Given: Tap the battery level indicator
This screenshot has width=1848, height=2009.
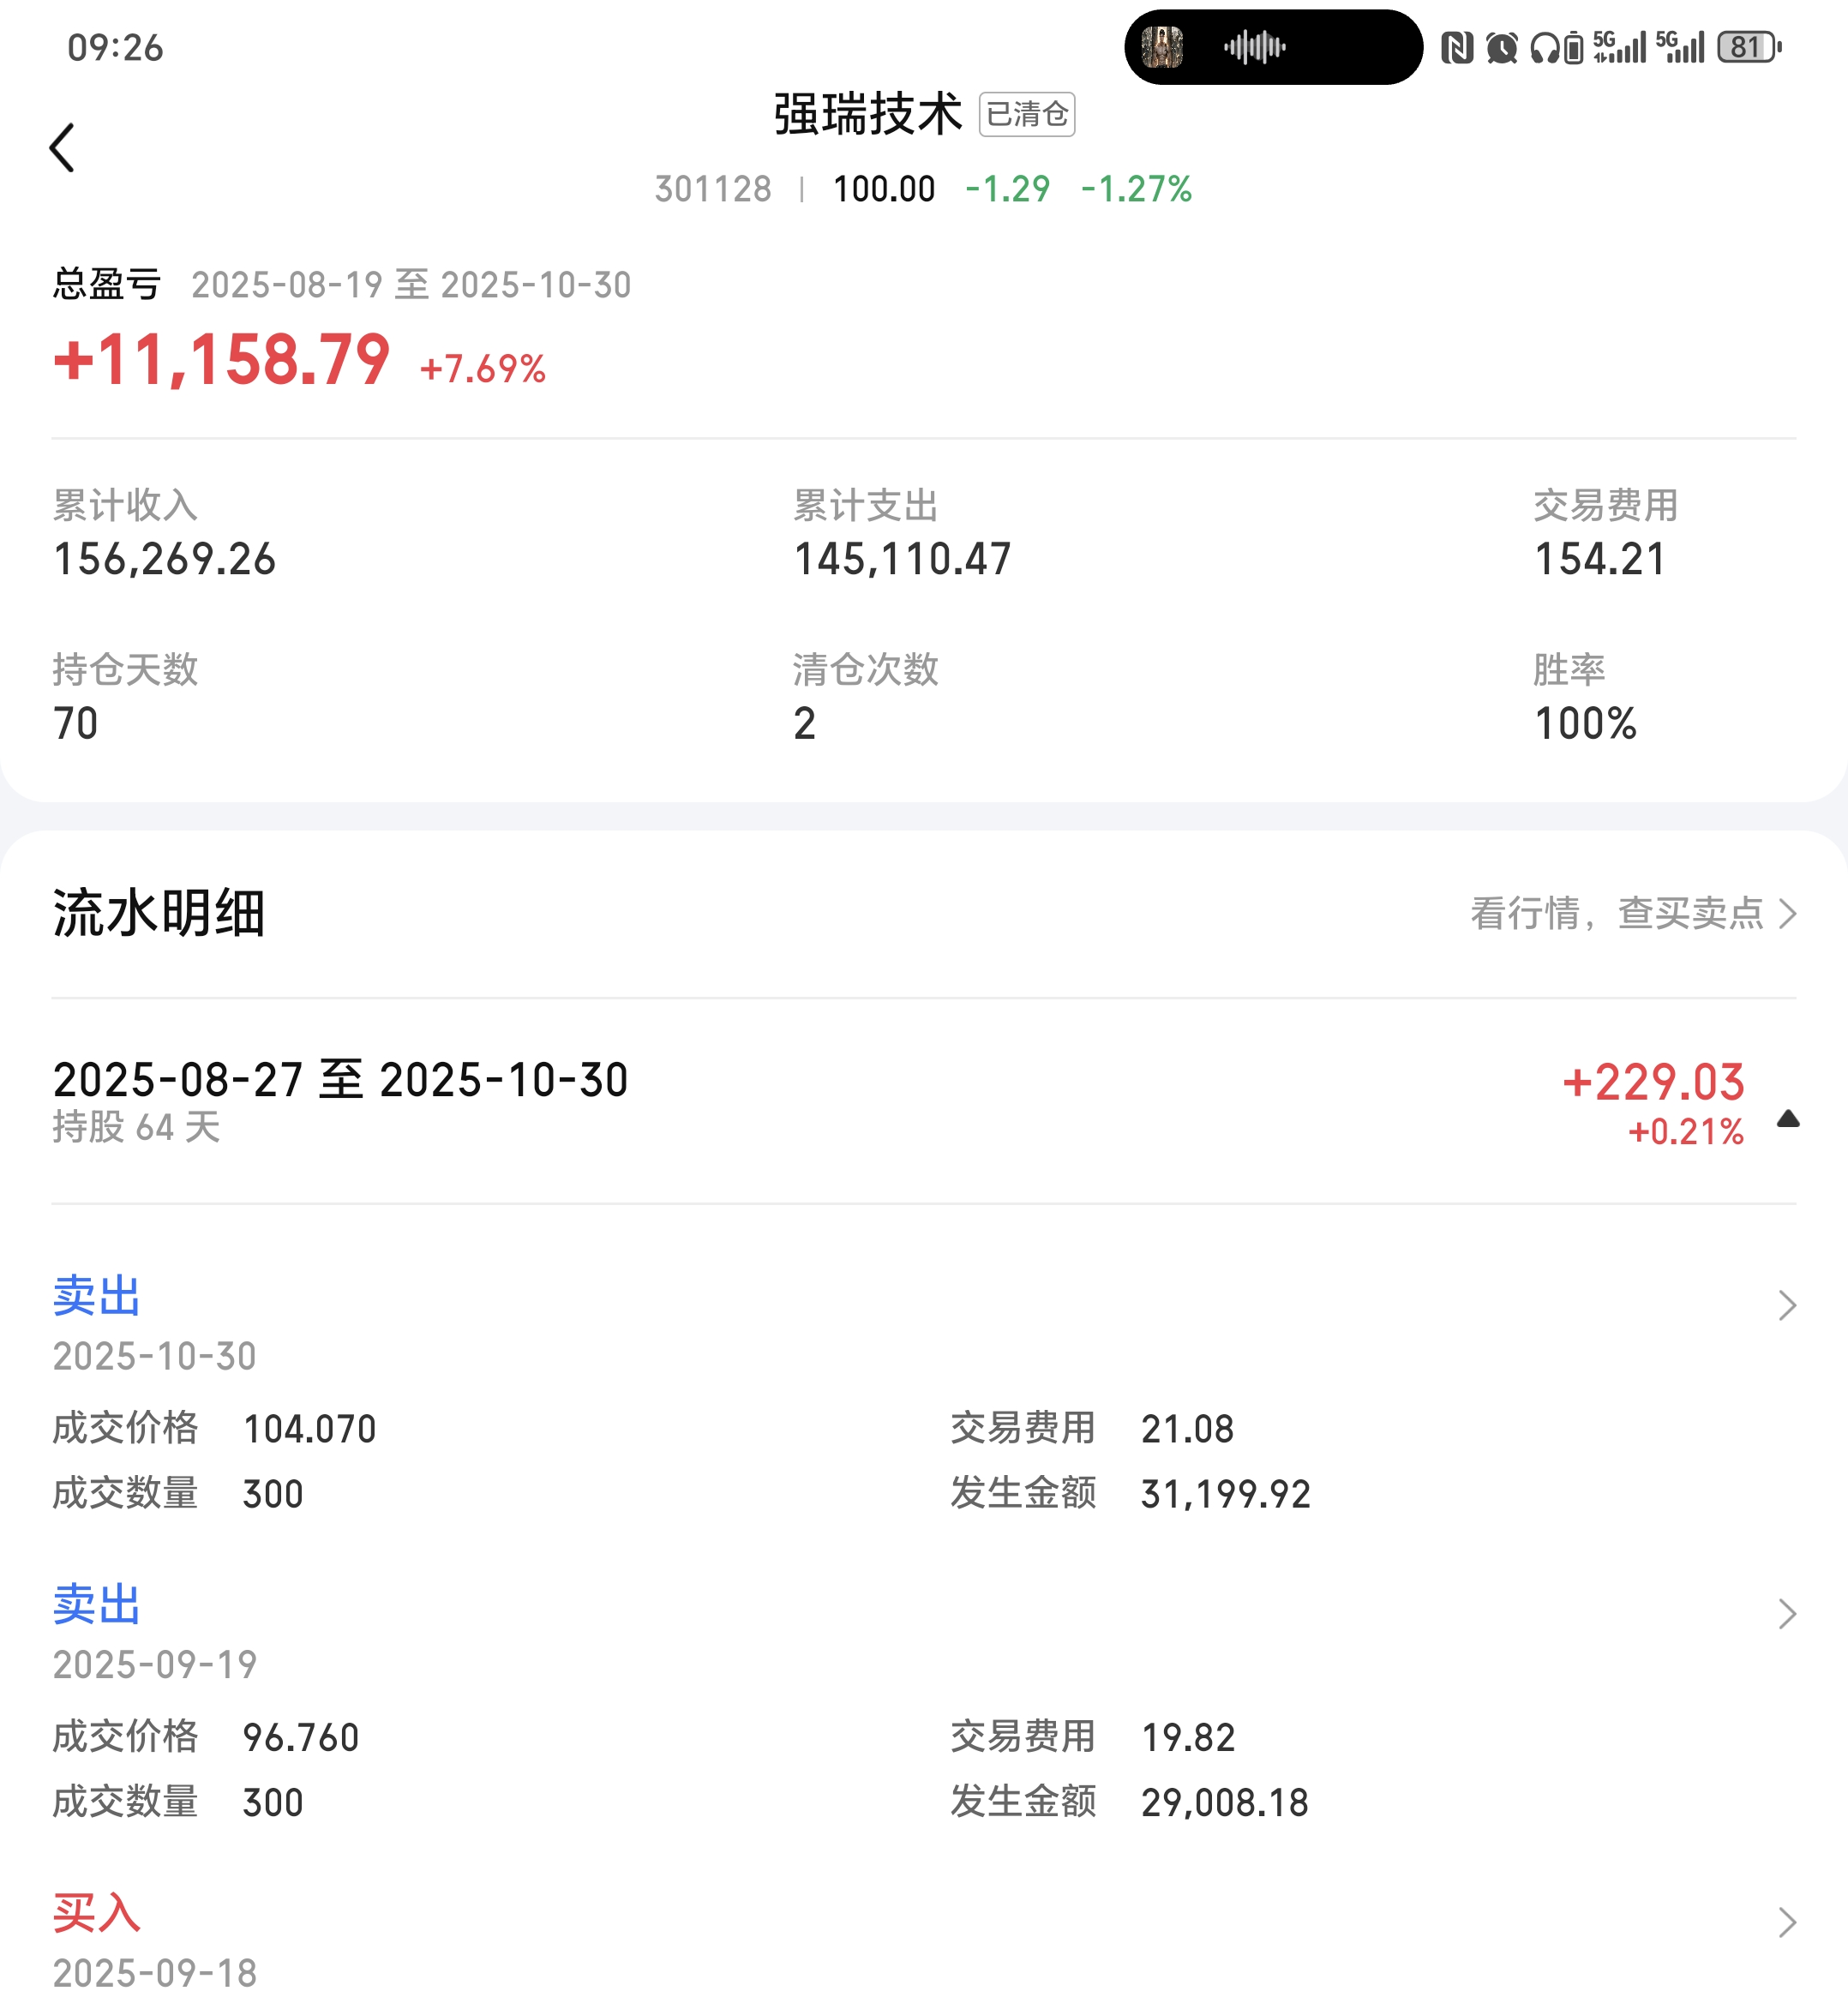Looking at the screenshot, I should coord(1748,47).
